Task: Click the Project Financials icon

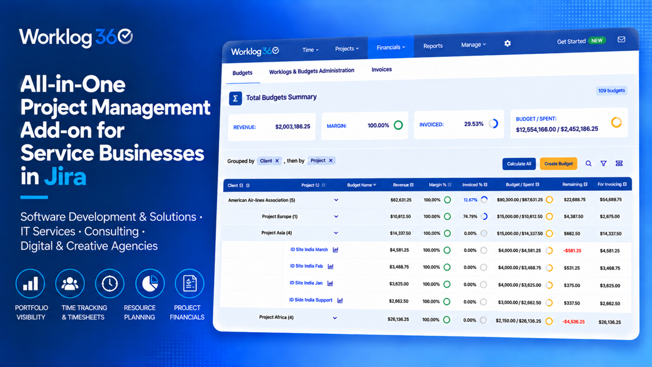Action: [190, 283]
